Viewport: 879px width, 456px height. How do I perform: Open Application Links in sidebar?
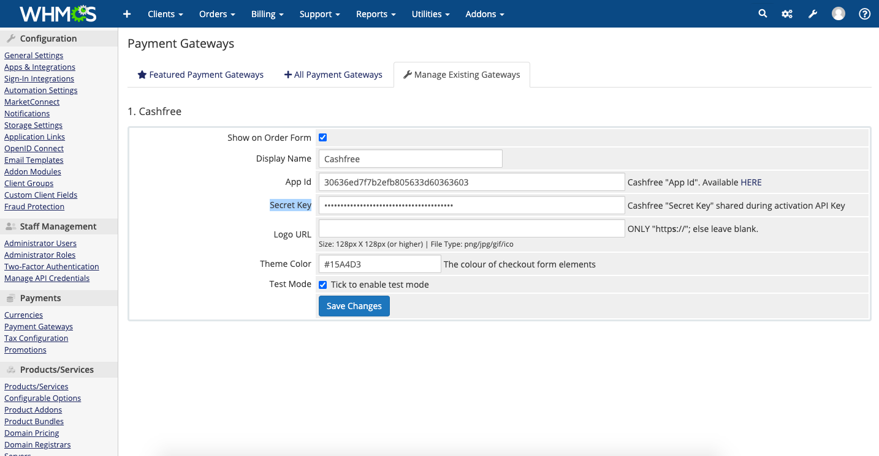pyautogui.click(x=34, y=137)
